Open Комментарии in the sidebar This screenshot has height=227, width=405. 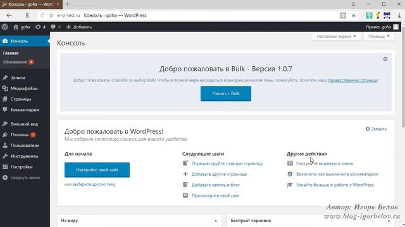coord(25,110)
